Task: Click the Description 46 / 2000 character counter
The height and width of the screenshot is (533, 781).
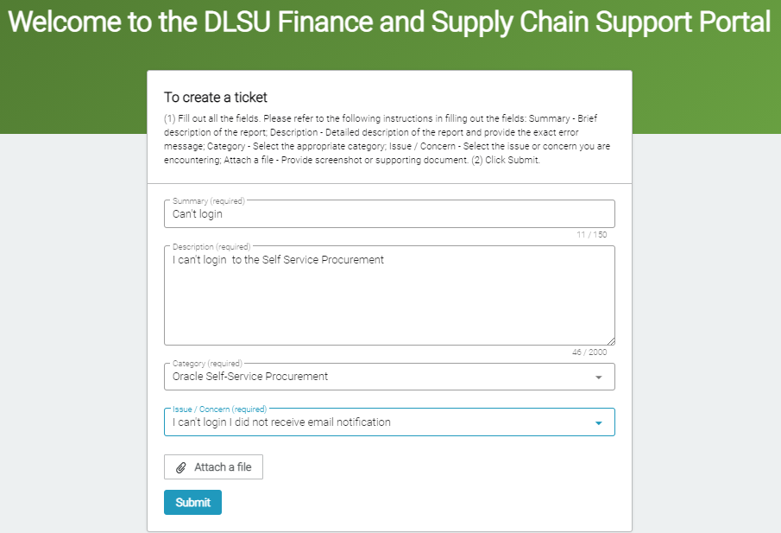Action: pyautogui.click(x=589, y=352)
